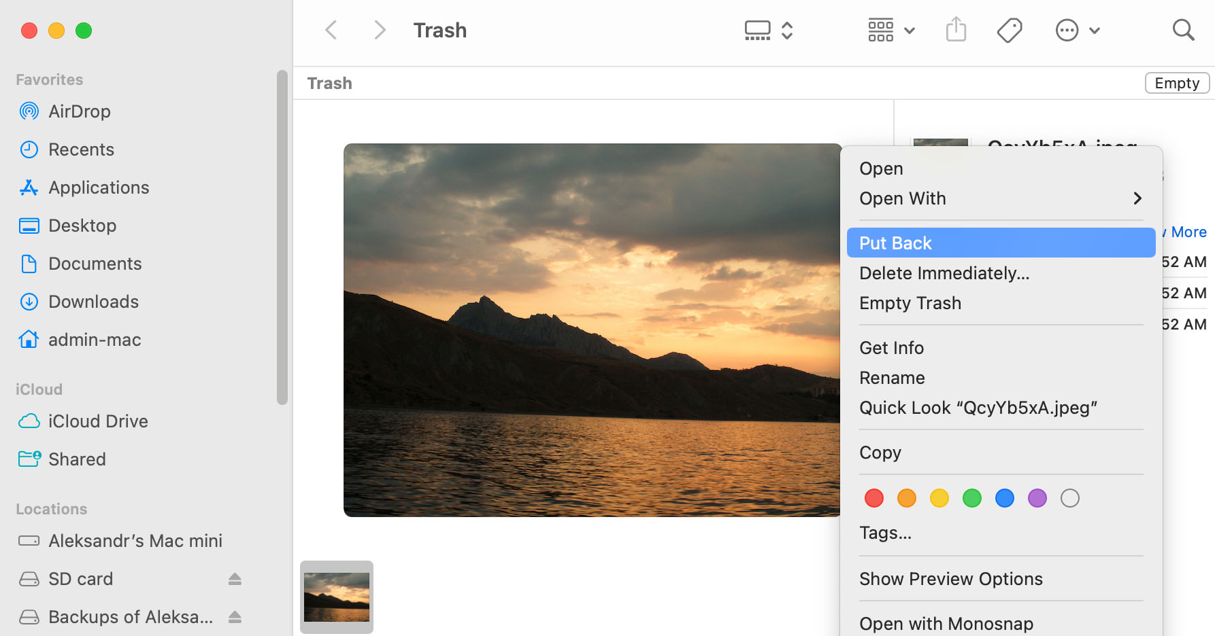
Task: Open the Tags icon in the toolbar
Action: (x=1010, y=30)
